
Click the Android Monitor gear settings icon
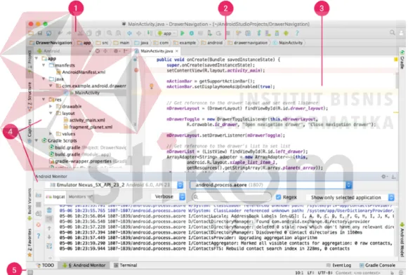coord(383,177)
